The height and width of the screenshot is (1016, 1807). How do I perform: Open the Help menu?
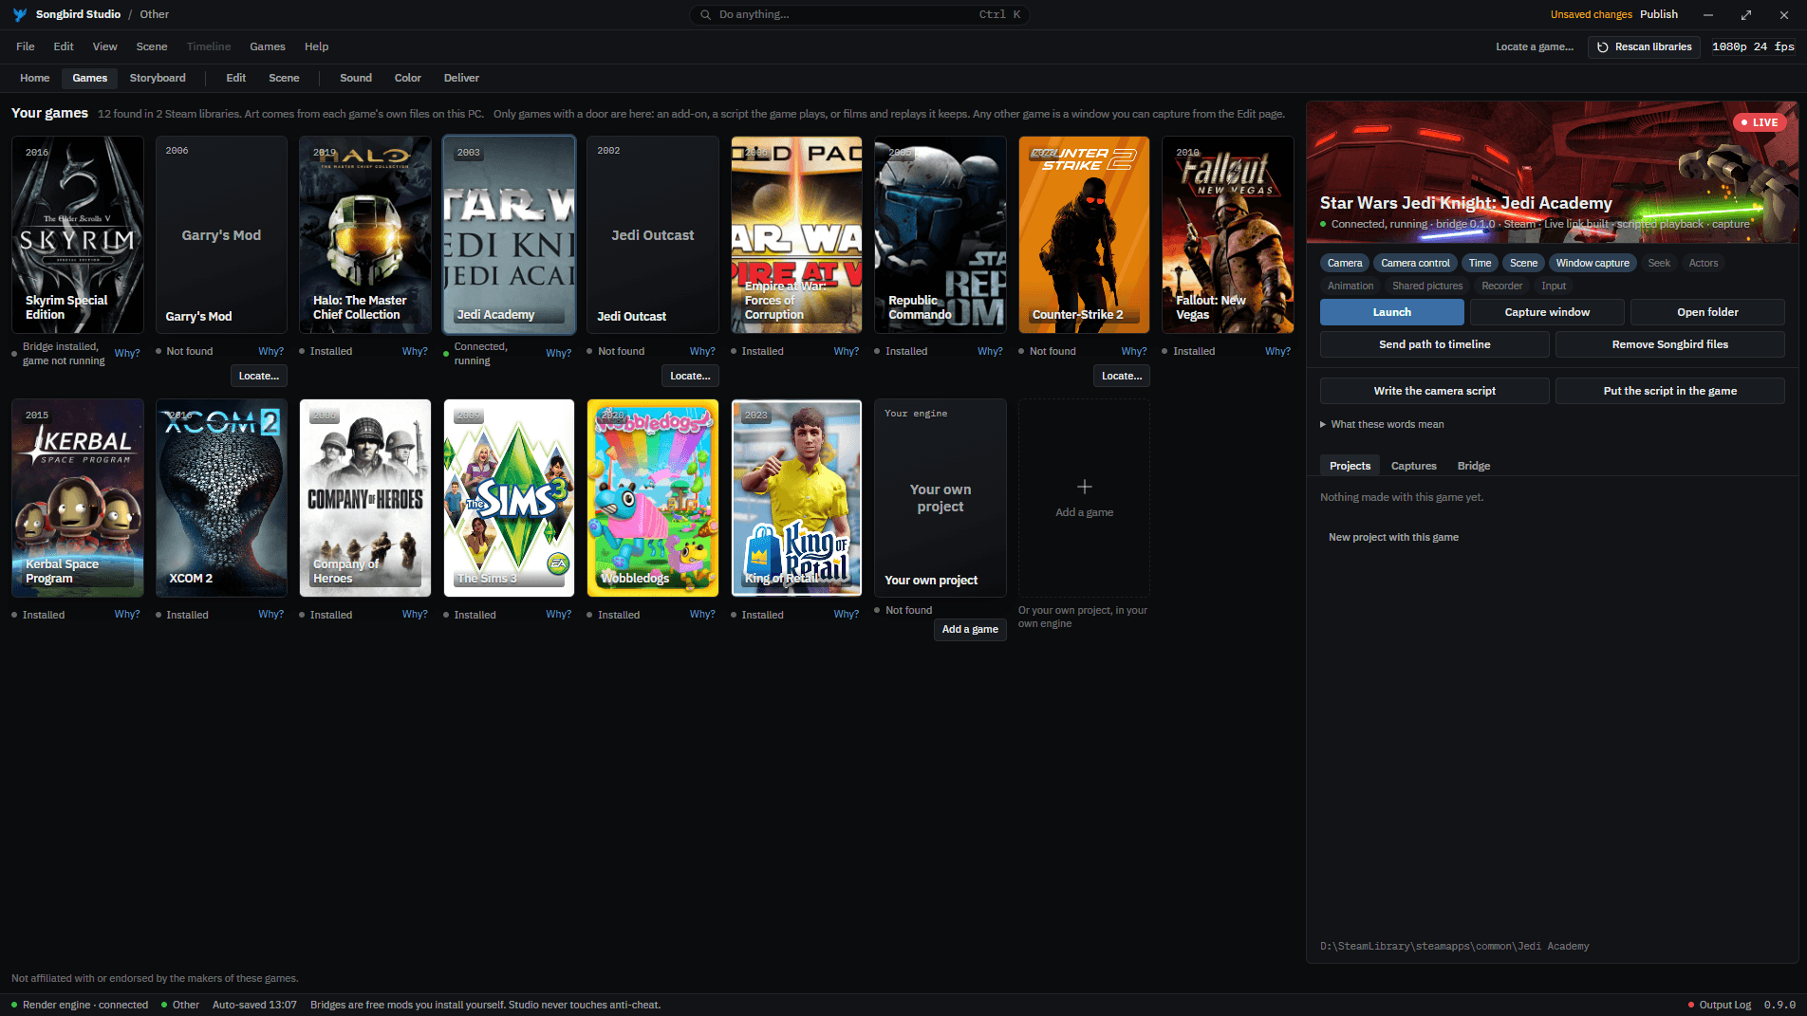click(316, 46)
